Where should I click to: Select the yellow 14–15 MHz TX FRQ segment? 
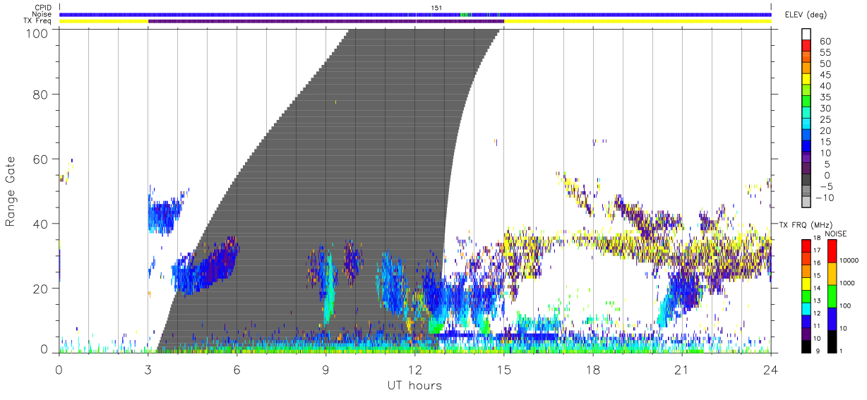click(x=807, y=282)
